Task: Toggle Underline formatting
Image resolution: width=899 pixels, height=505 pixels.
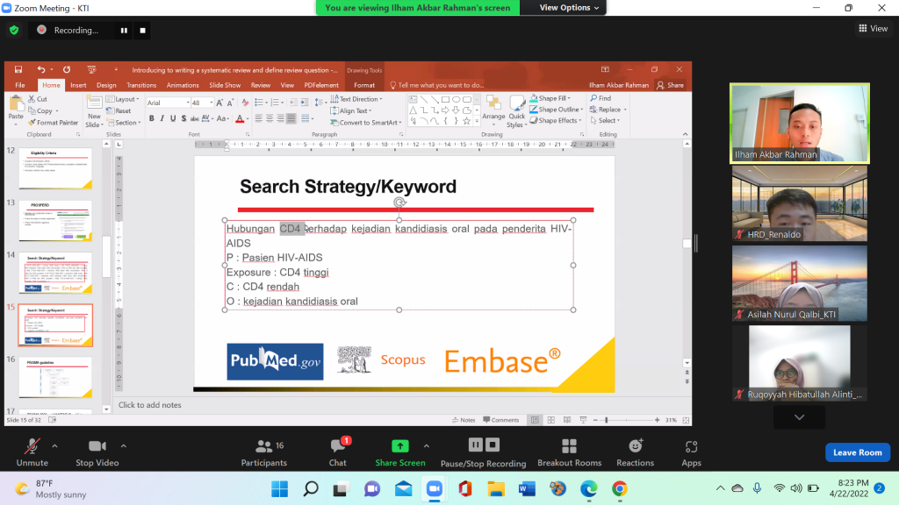Action: 173,118
